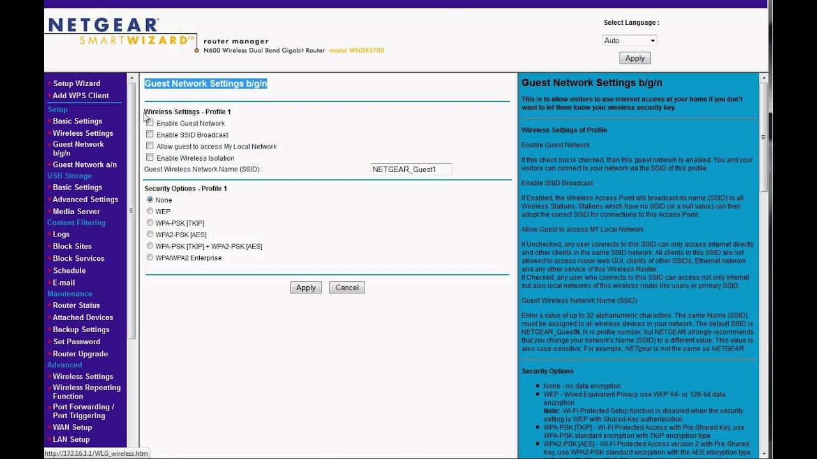This screenshot has height=459, width=817.
Task: Select the WEP security radio button
Action: (x=150, y=211)
